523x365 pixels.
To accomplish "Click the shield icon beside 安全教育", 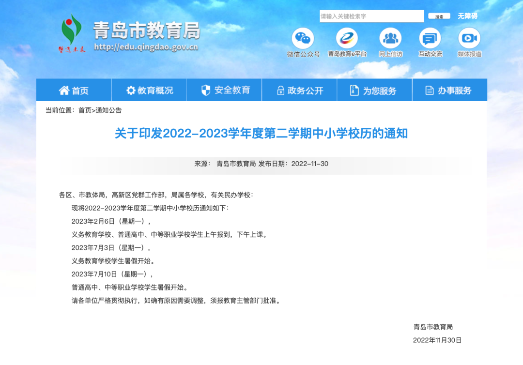I will 206,90.
